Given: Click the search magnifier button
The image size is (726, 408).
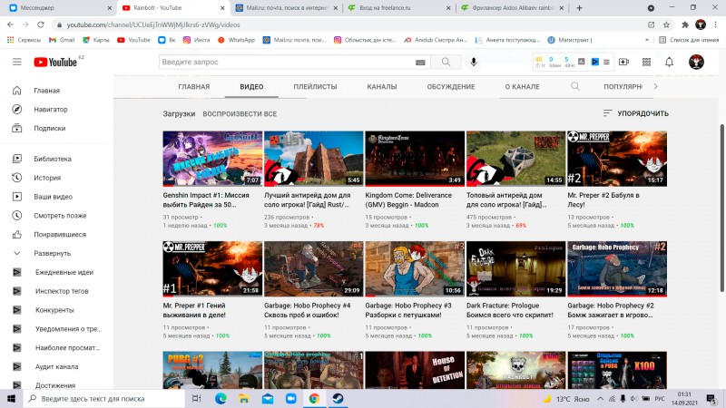Looking at the screenshot, I should (446, 62).
